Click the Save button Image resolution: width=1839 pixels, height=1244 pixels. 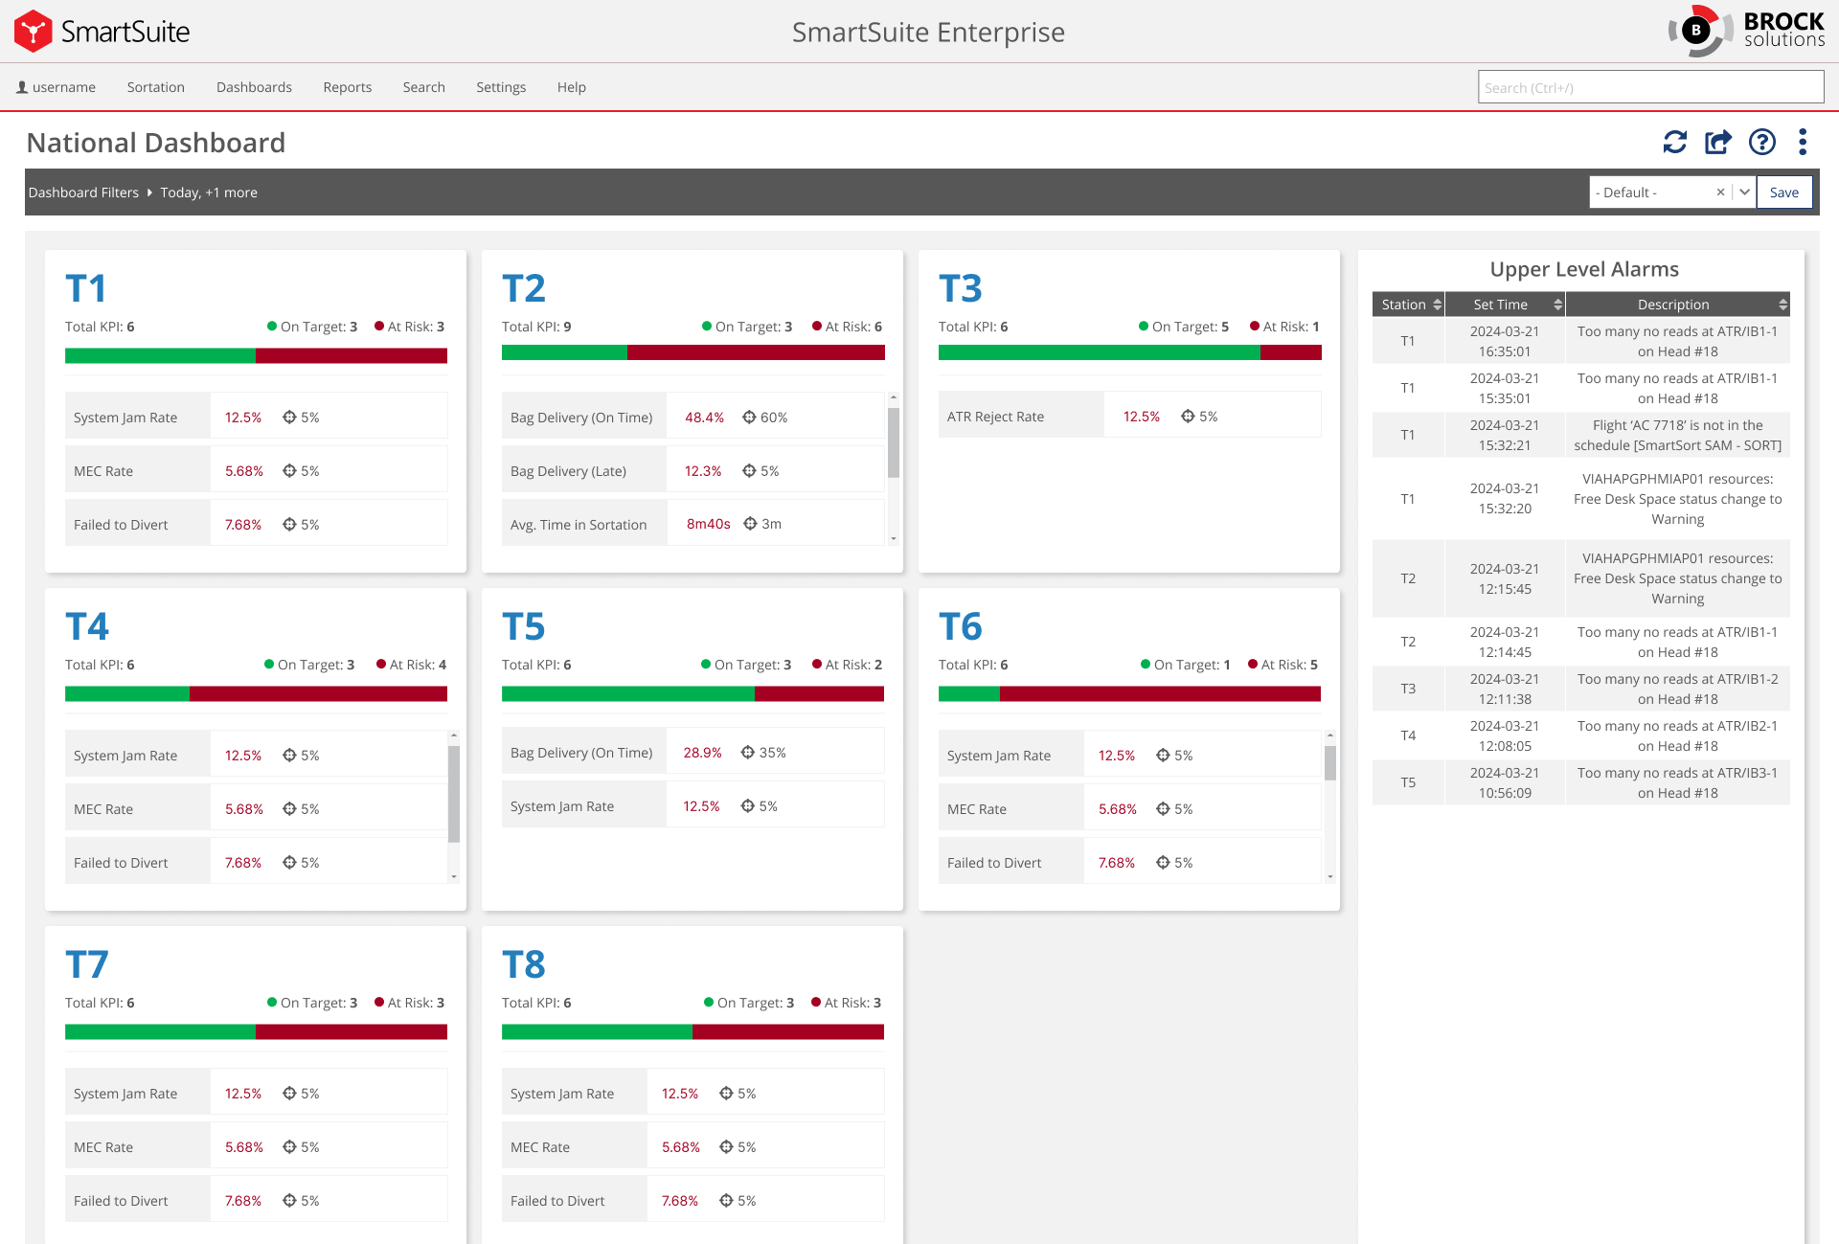[x=1783, y=192]
